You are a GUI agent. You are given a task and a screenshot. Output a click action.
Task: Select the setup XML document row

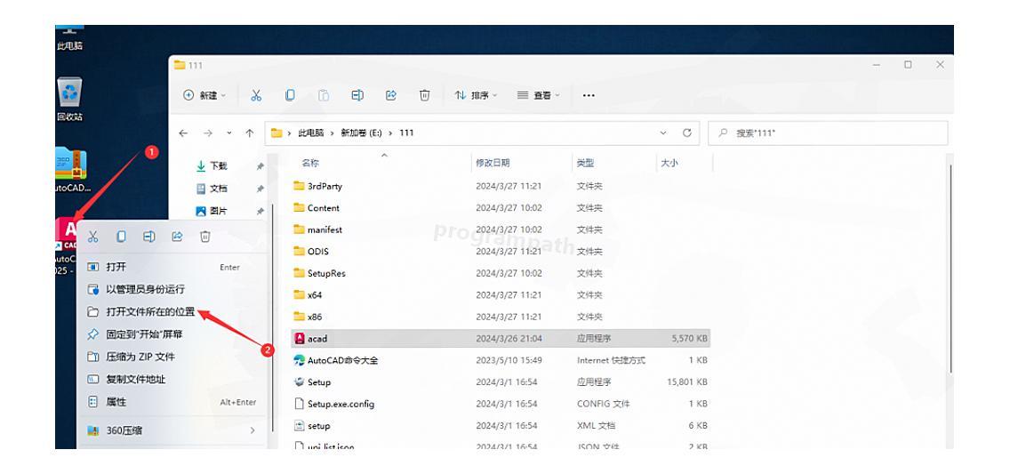501,426
